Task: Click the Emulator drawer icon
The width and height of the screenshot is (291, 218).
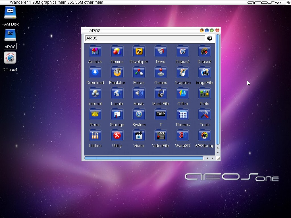Action: [x=117, y=72]
